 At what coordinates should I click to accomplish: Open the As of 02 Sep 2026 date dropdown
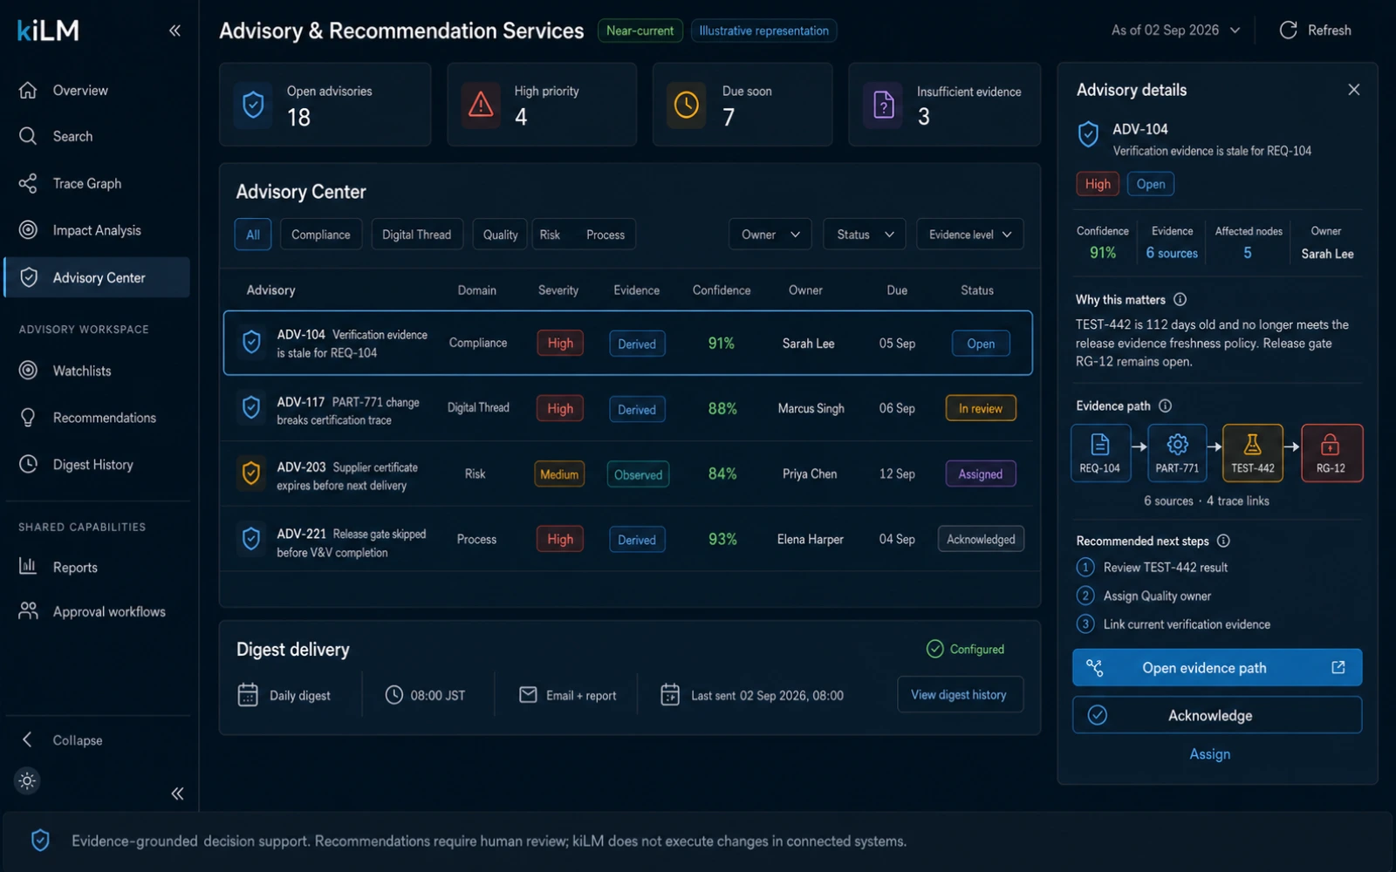click(x=1175, y=31)
